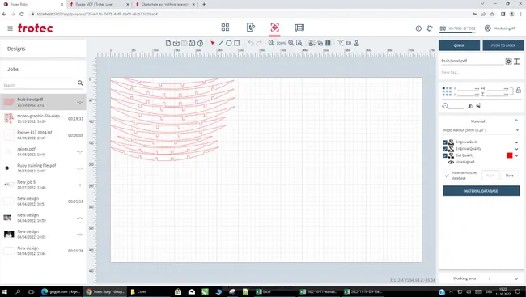Click the 100% zoom level

pyautogui.click(x=281, y=43)
